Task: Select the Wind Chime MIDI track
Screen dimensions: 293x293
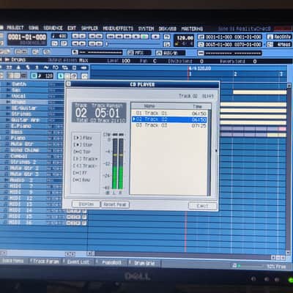Action: (x=24, y=150)
